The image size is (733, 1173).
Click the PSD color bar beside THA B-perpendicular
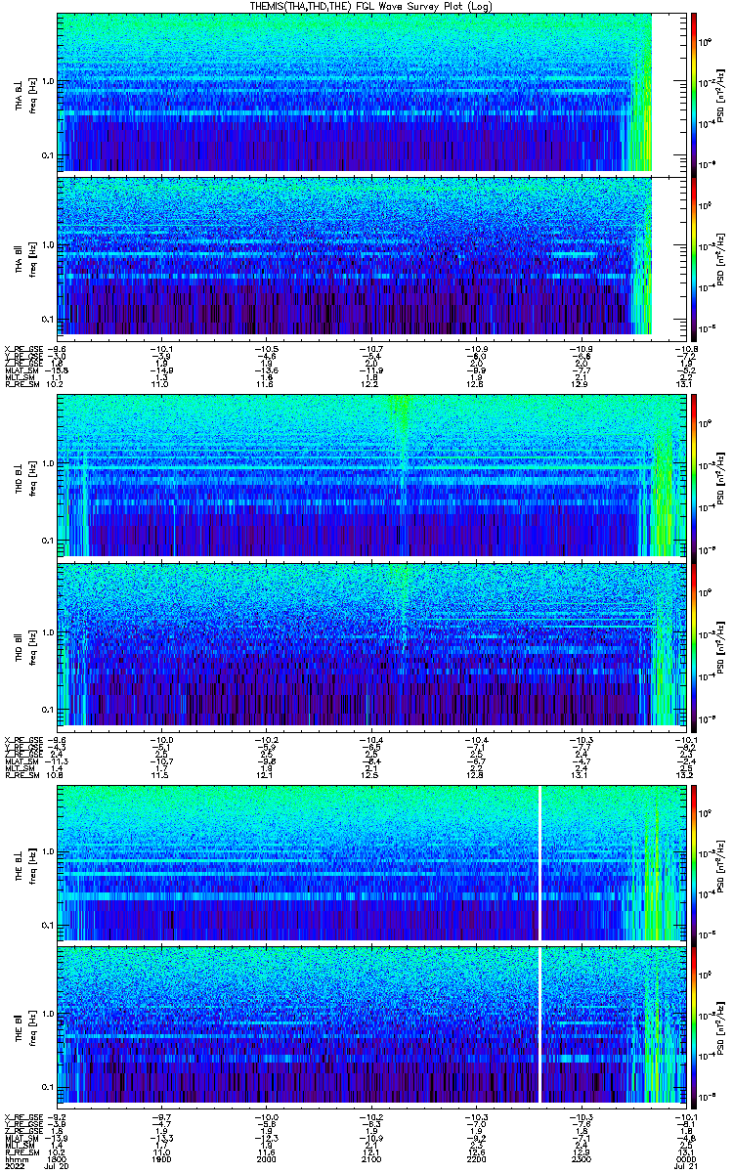click(x=695, y=92)
